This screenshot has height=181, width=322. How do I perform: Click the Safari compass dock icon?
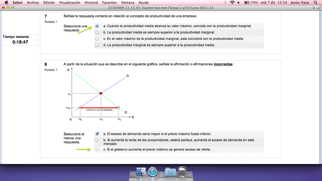153,172
